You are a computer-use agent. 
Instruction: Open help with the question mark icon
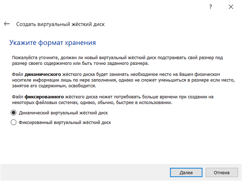211,7
